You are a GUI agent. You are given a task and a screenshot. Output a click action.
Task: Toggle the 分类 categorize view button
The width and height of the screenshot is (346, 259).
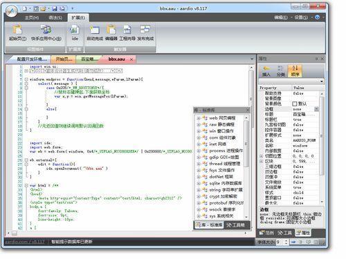pos(280,70)
